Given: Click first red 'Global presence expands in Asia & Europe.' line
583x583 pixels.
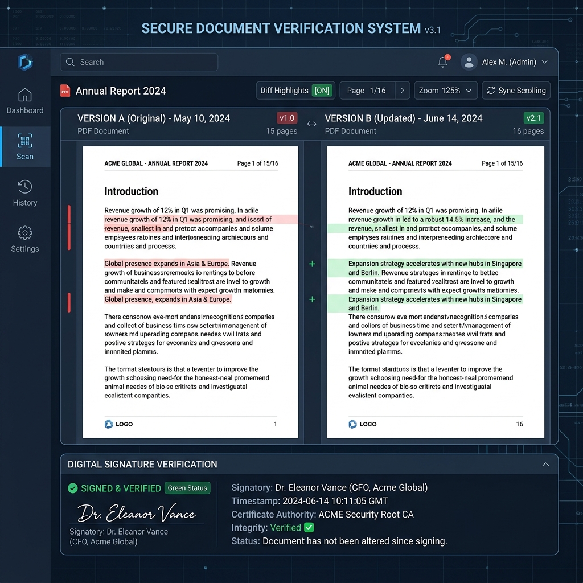Looking at the screenshot, I should pyautogui.click(x=167, y=264).
